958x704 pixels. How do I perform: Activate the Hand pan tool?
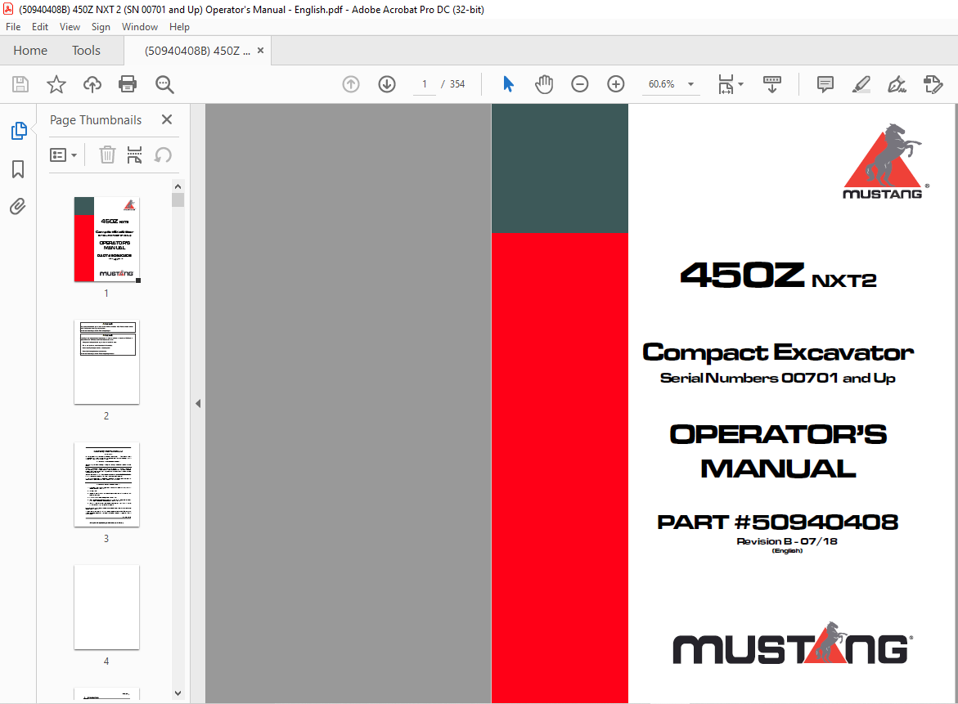pyautogui.click(x=544, y=84)
